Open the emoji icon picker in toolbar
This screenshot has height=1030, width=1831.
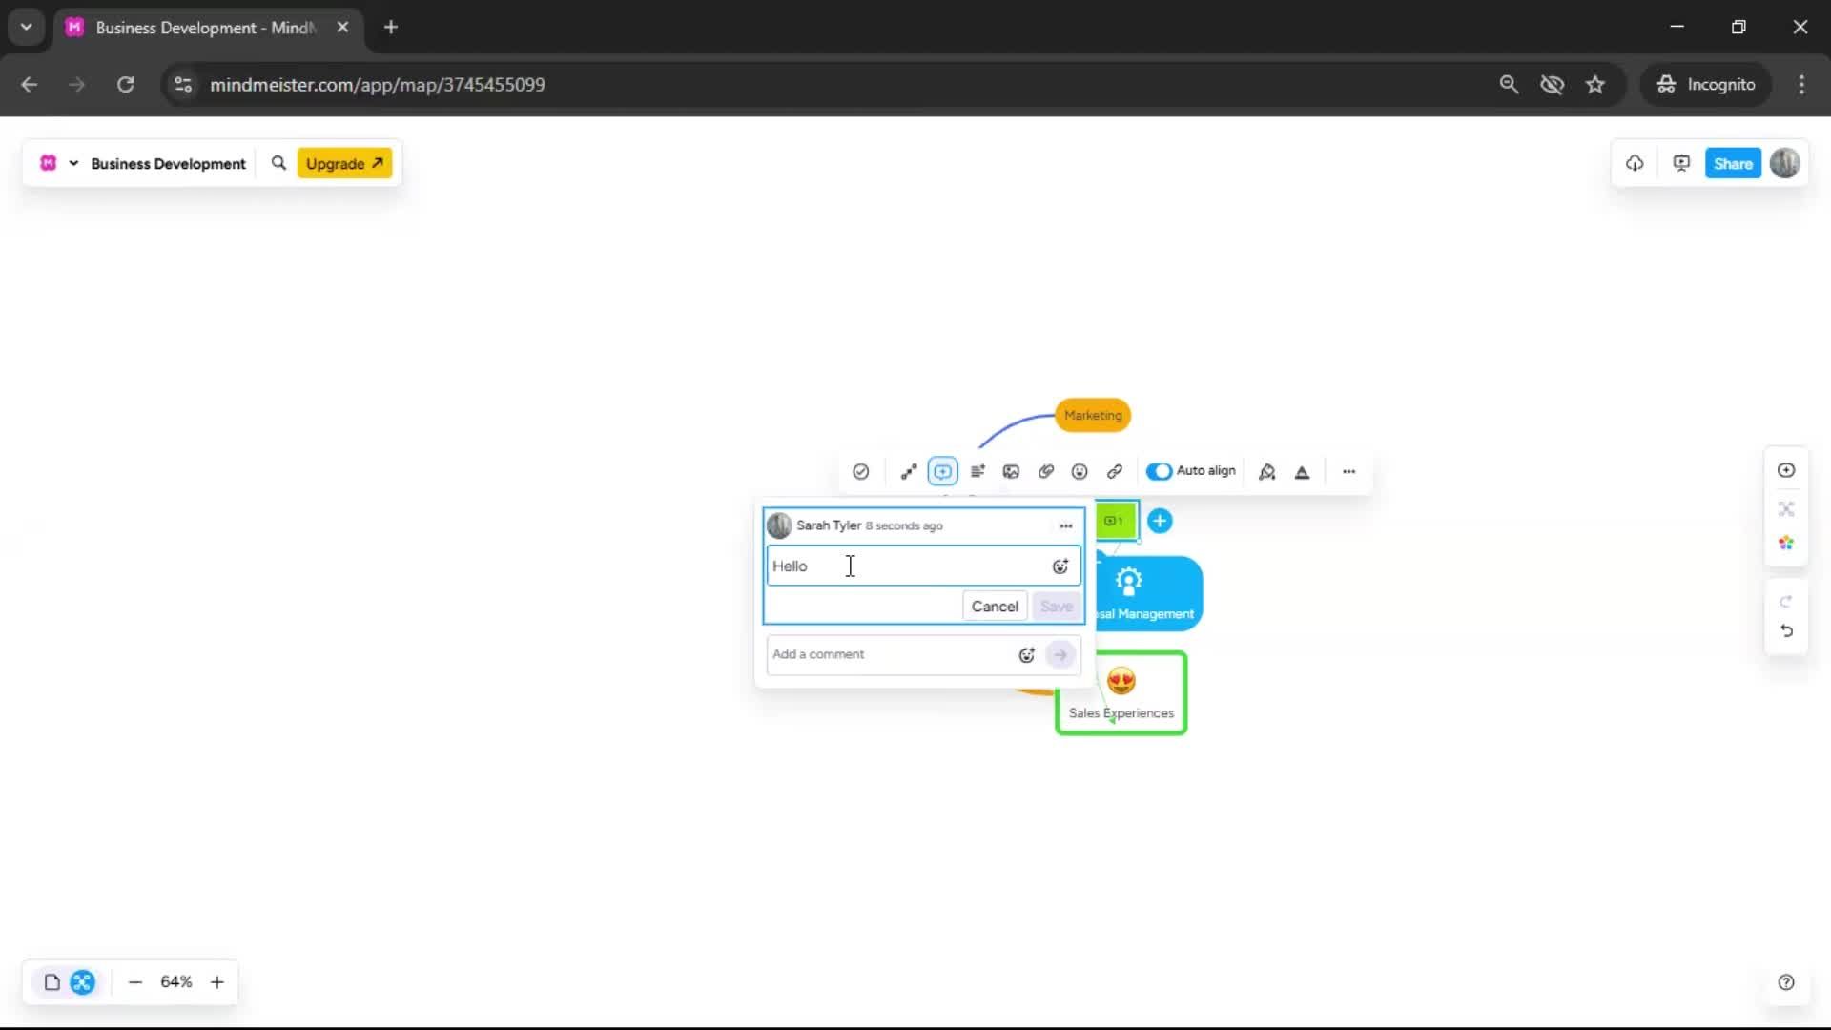click(x=1080, y=471)
